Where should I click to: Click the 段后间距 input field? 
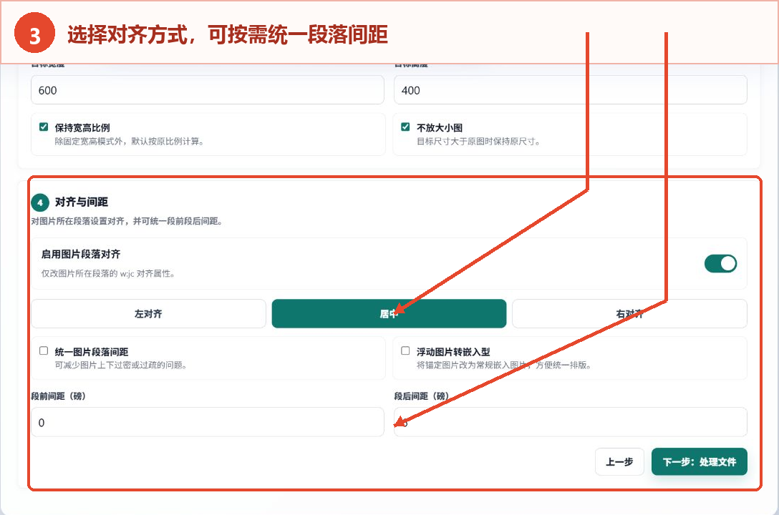tap(571, 422)
